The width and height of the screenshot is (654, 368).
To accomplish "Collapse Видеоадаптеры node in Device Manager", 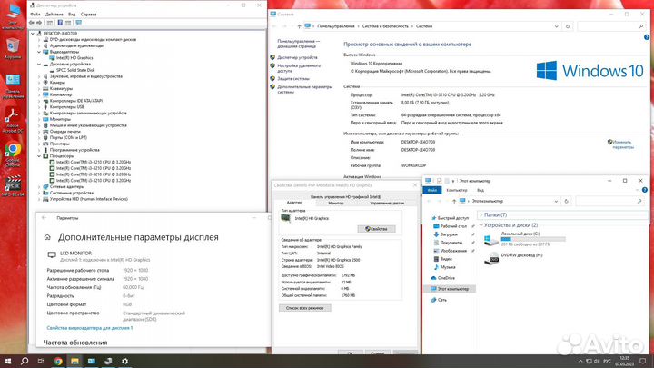I will coord(39,52).
